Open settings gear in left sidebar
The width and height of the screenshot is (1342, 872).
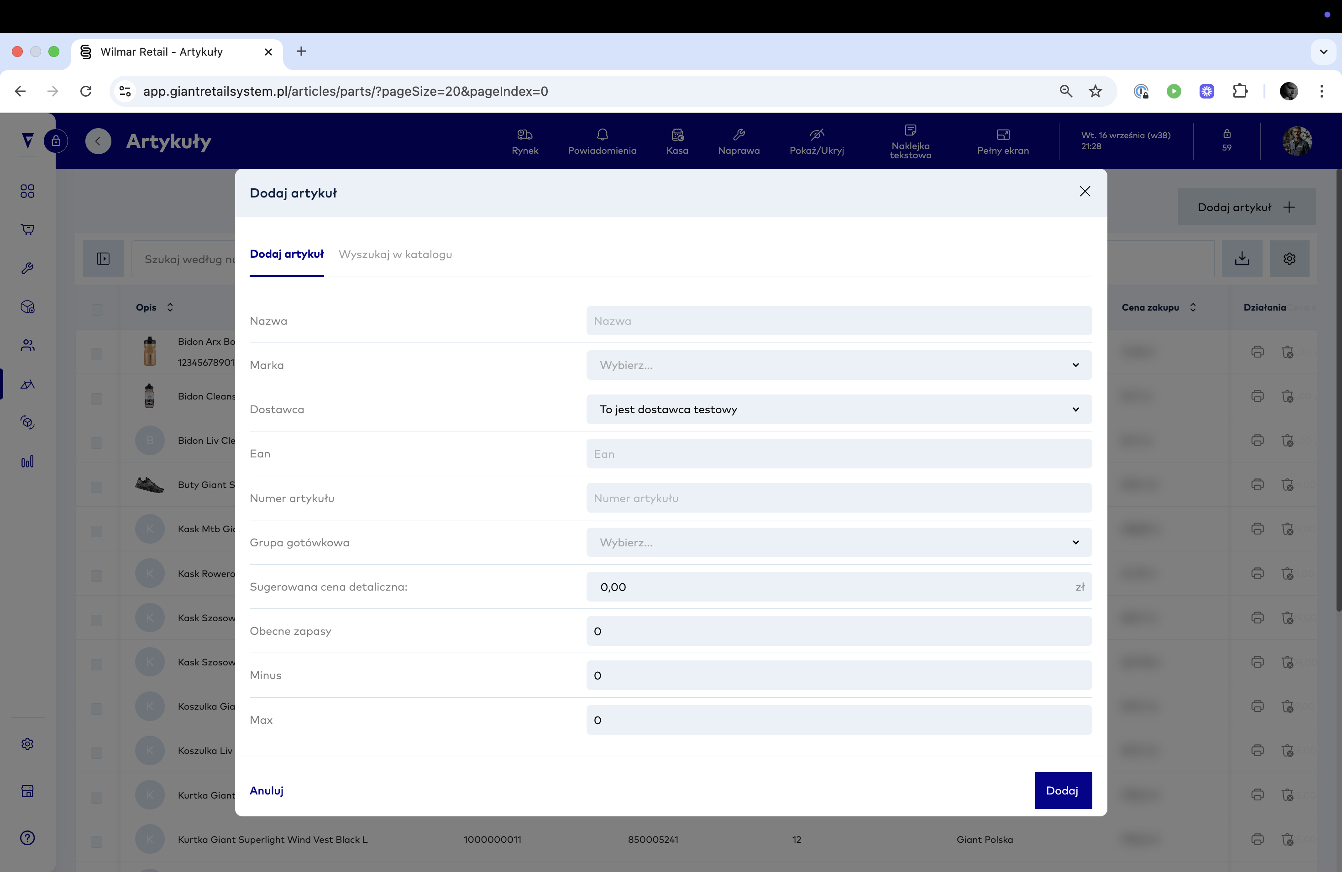pyautogui.click(x=27, y=743)
